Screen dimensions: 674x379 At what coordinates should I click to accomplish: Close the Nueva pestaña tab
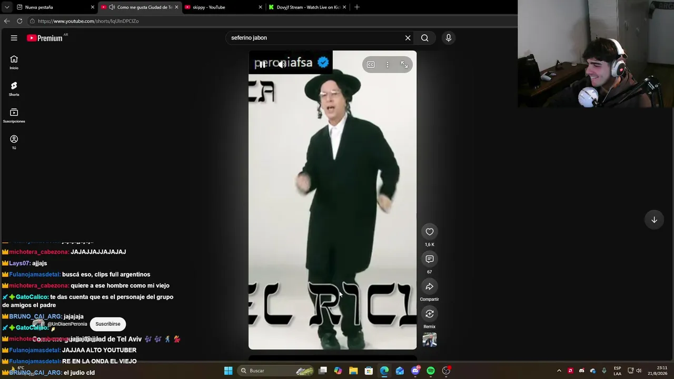click(93, 7)
